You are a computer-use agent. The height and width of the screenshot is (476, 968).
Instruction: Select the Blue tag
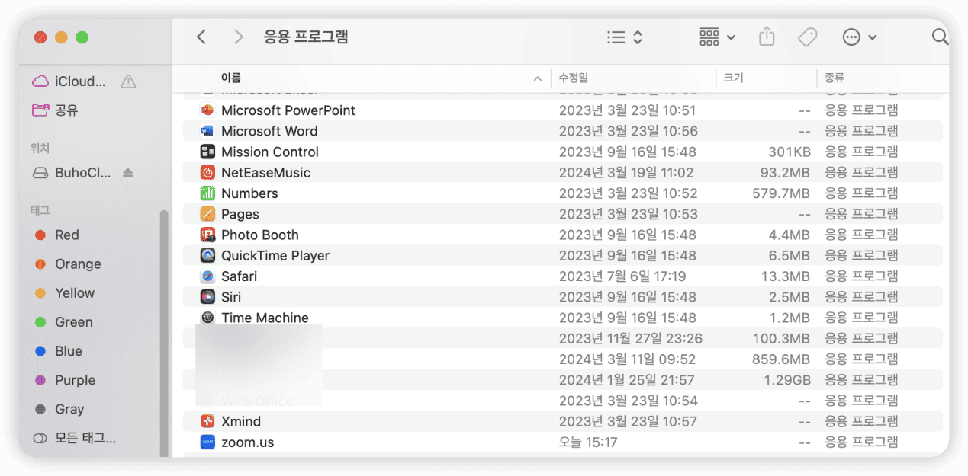[x=59, y=351]
